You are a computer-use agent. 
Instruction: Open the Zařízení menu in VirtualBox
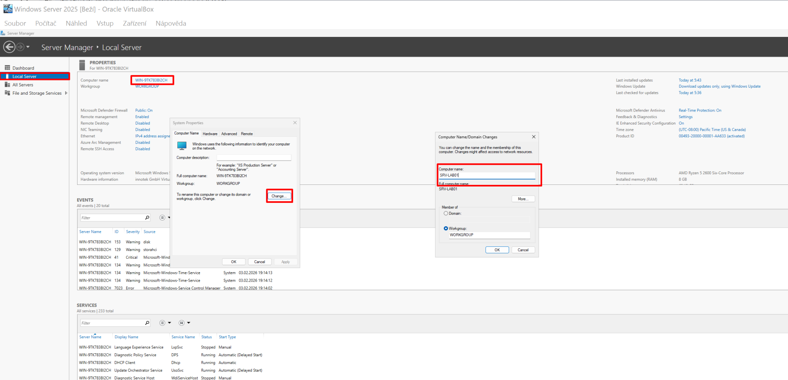[x=134, y=23]
